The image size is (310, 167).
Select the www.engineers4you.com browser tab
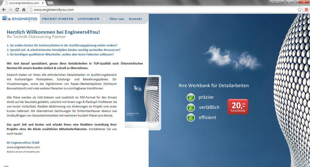[23, 3]
